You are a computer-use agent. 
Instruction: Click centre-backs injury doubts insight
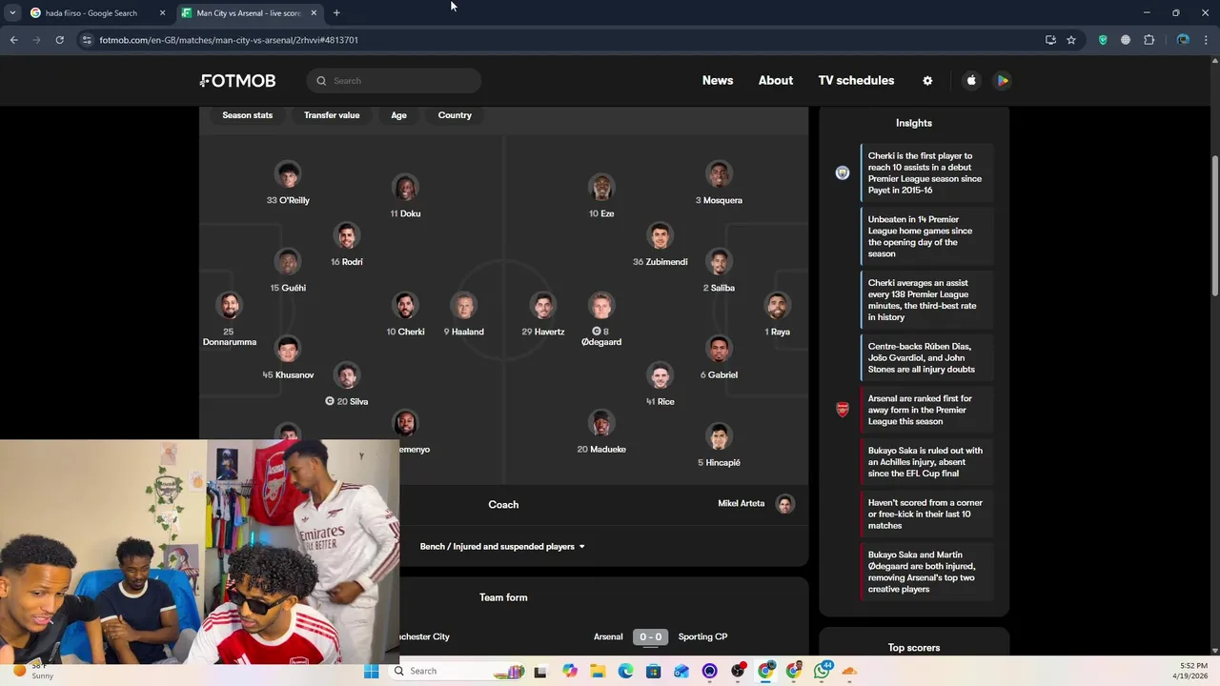point(925,357)
